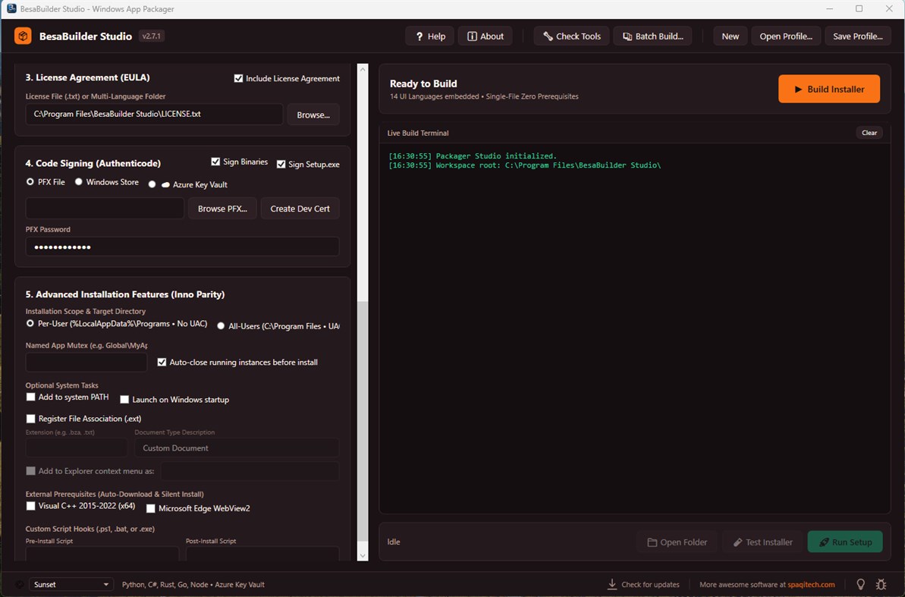This screenshot has width=905, height=597.
Task: Click the download icon beside Check for updates
Action: click(611, 584)
